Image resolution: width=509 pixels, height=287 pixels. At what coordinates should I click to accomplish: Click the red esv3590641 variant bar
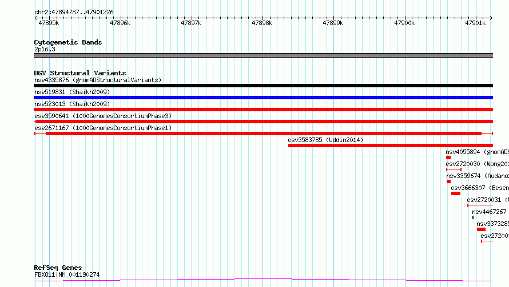coord(263,122)
